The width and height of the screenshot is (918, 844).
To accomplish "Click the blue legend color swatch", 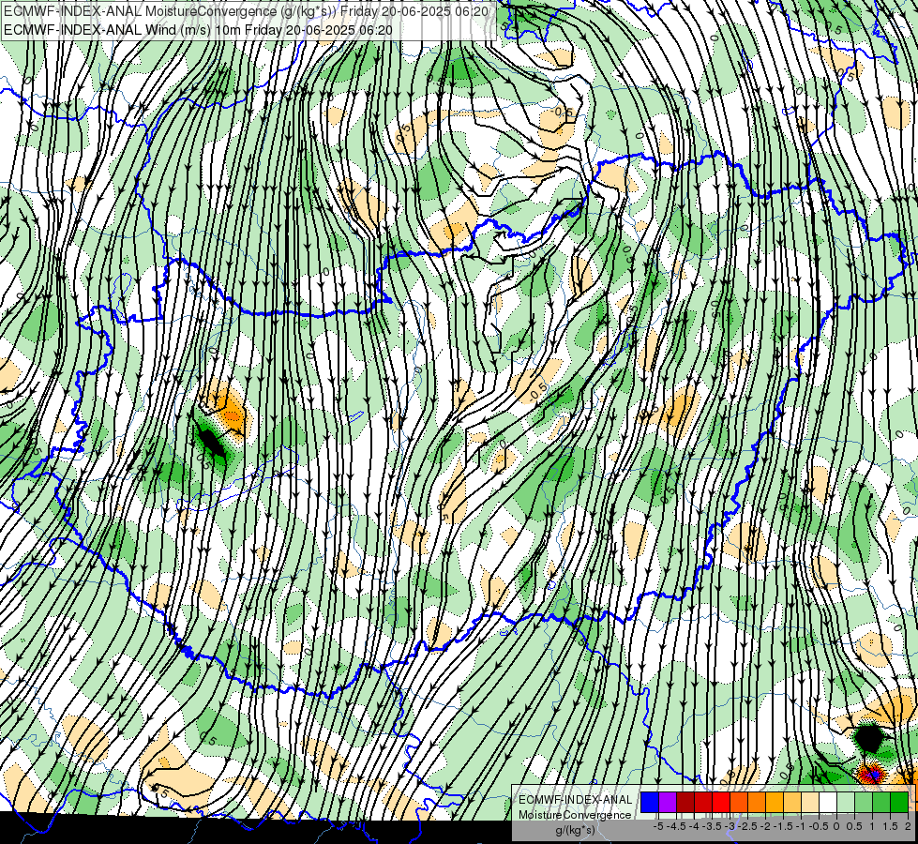I will click(650, 802).
